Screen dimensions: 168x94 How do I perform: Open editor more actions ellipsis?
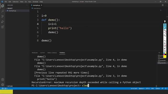[166, 5]
